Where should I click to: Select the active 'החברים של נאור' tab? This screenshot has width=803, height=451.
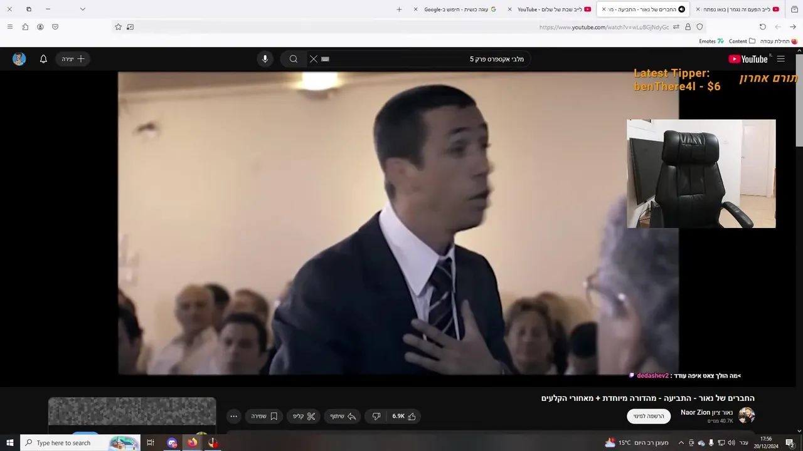pyautogui.click(x=643, y=9)
